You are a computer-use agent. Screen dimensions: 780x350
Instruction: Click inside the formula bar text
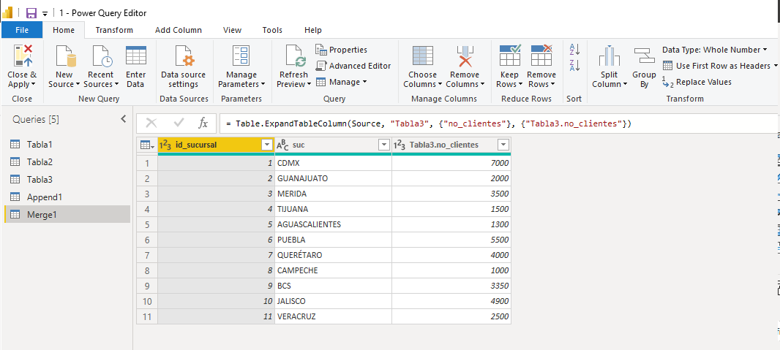(439, 123)
